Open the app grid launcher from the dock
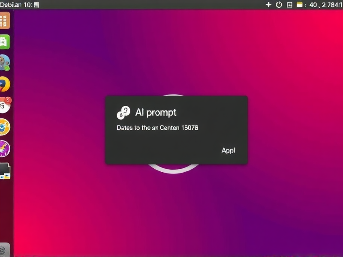The image size is (343, 257). coord(6,19)
